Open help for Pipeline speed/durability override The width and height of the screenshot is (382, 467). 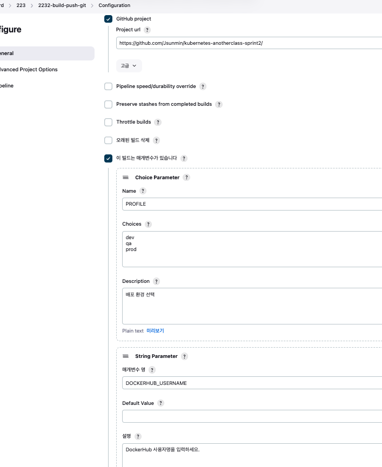[203, 86]
